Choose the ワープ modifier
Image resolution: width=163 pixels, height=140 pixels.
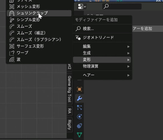point(39,53)
